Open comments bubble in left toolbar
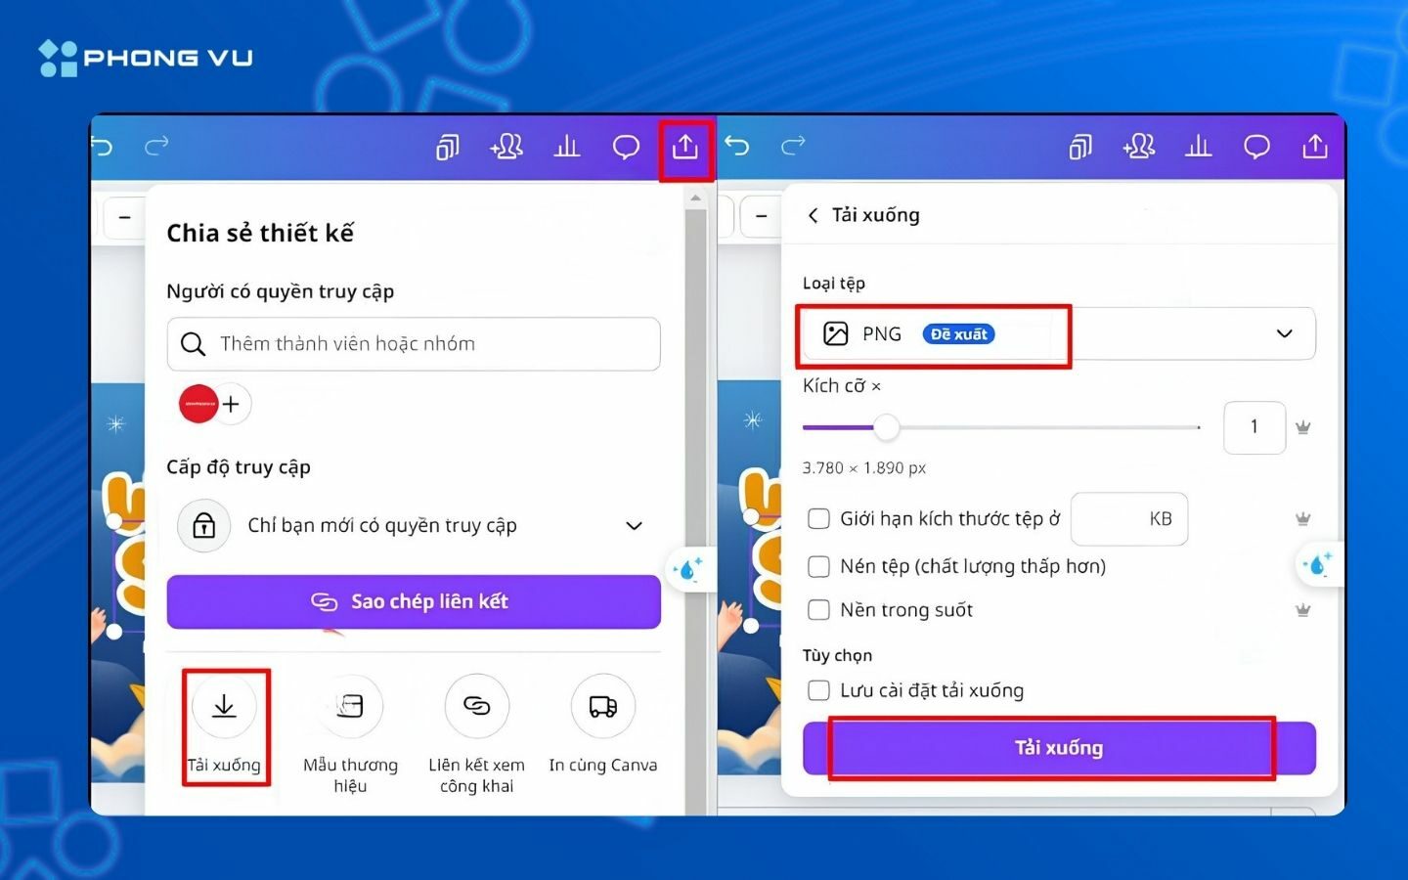Screen dimensions: 1408x880 click(626, 148)
